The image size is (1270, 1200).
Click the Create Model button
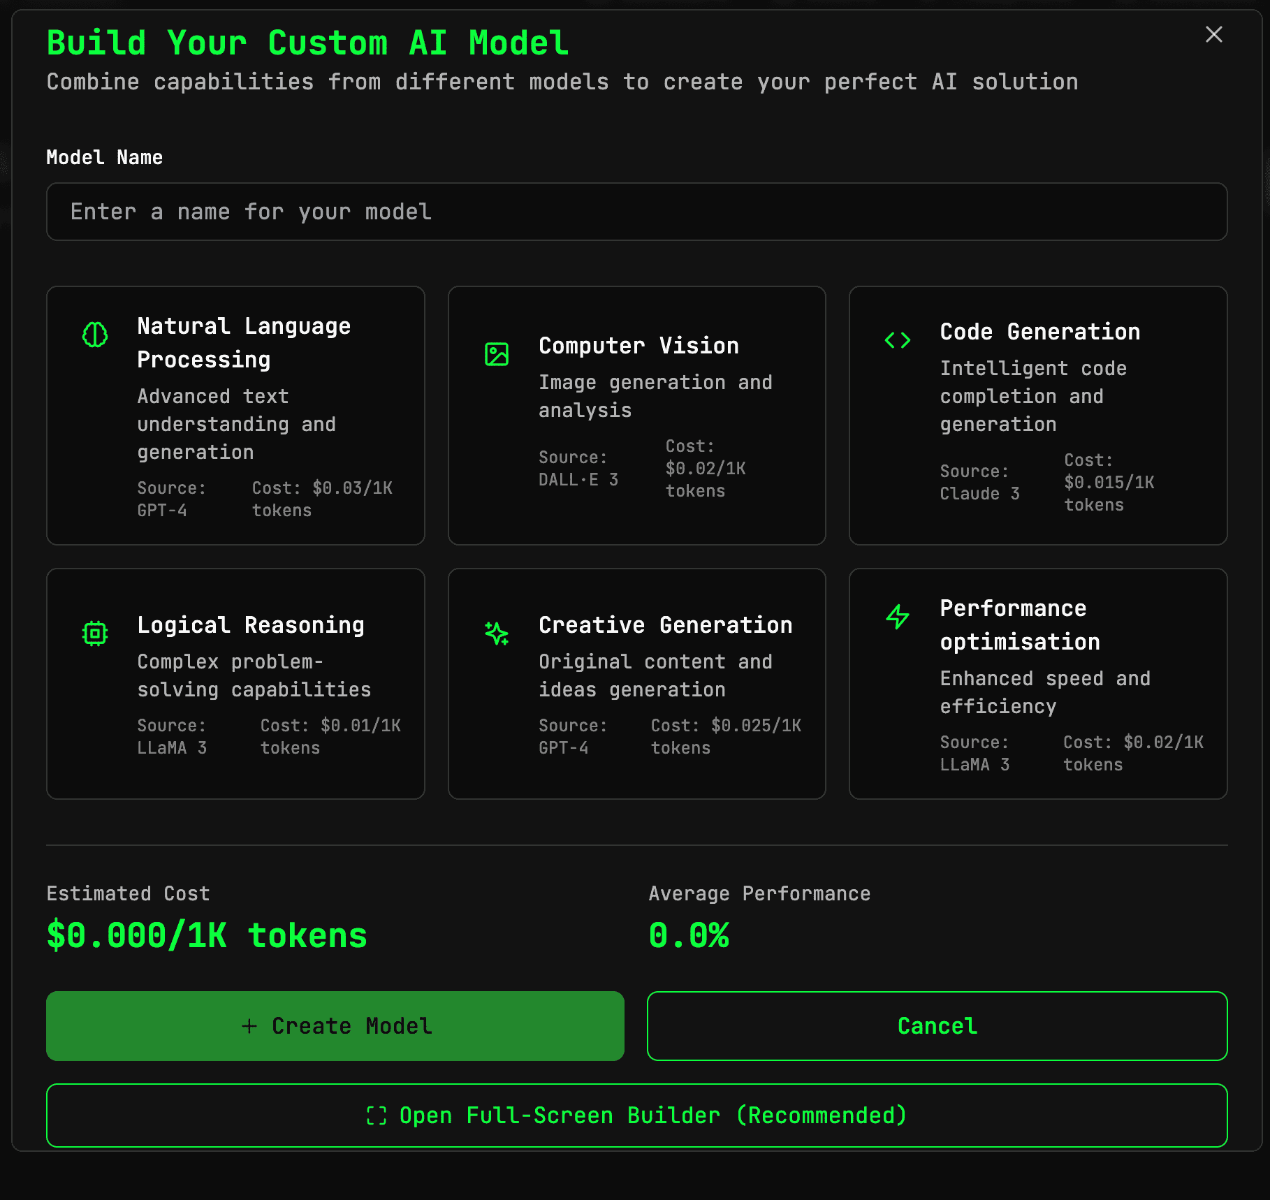click(x=335, y=1026)
